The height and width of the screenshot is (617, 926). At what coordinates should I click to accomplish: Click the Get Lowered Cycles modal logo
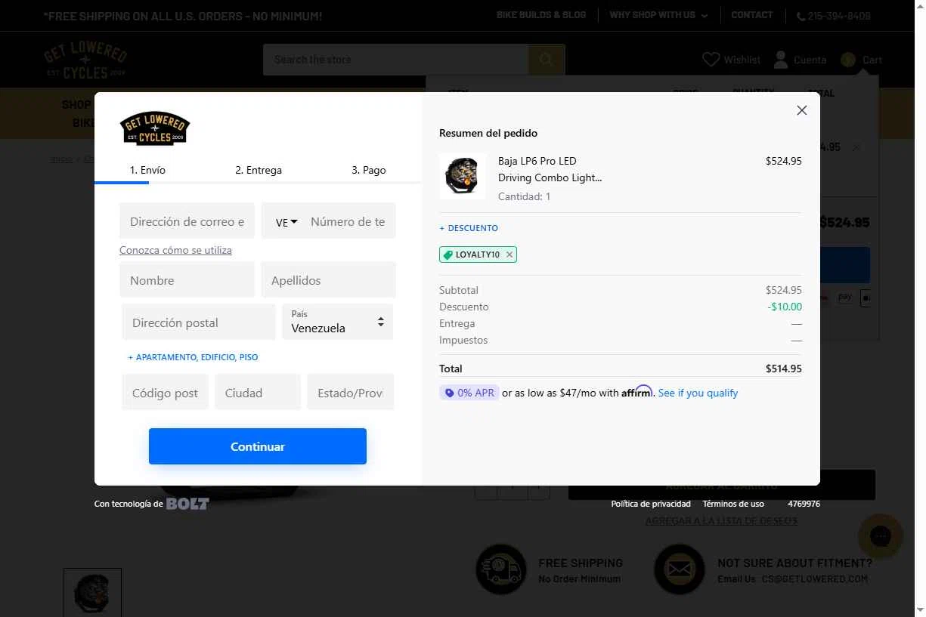(155, 128)
